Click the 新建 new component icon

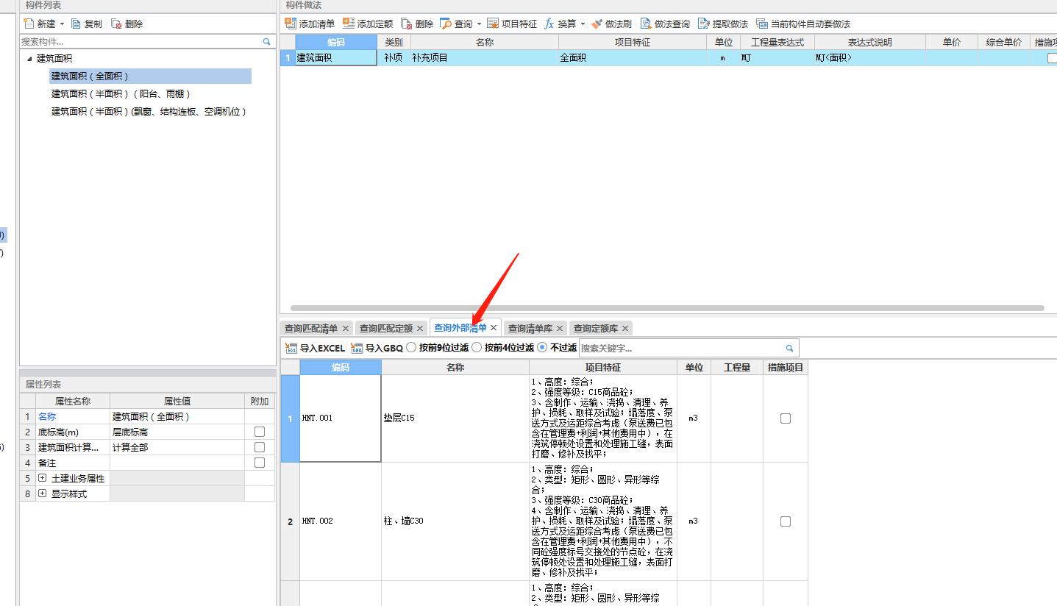pyautogui.click(x=29, y=24)
